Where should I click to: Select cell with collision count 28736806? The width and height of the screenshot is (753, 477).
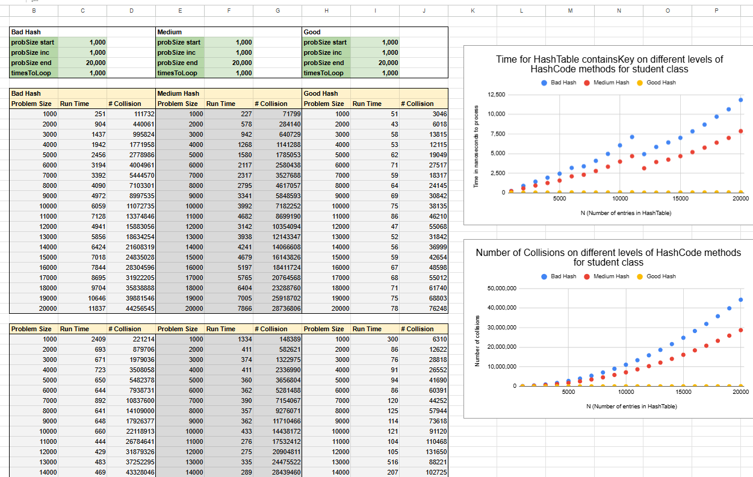click(x=277, y=308)
